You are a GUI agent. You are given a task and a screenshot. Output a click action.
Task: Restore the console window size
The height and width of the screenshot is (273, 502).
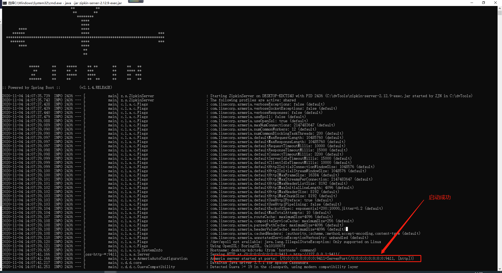click(x=483, y=3)
